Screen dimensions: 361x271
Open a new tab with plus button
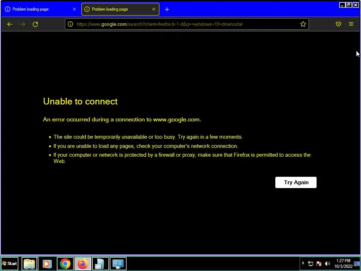(167, 9)
